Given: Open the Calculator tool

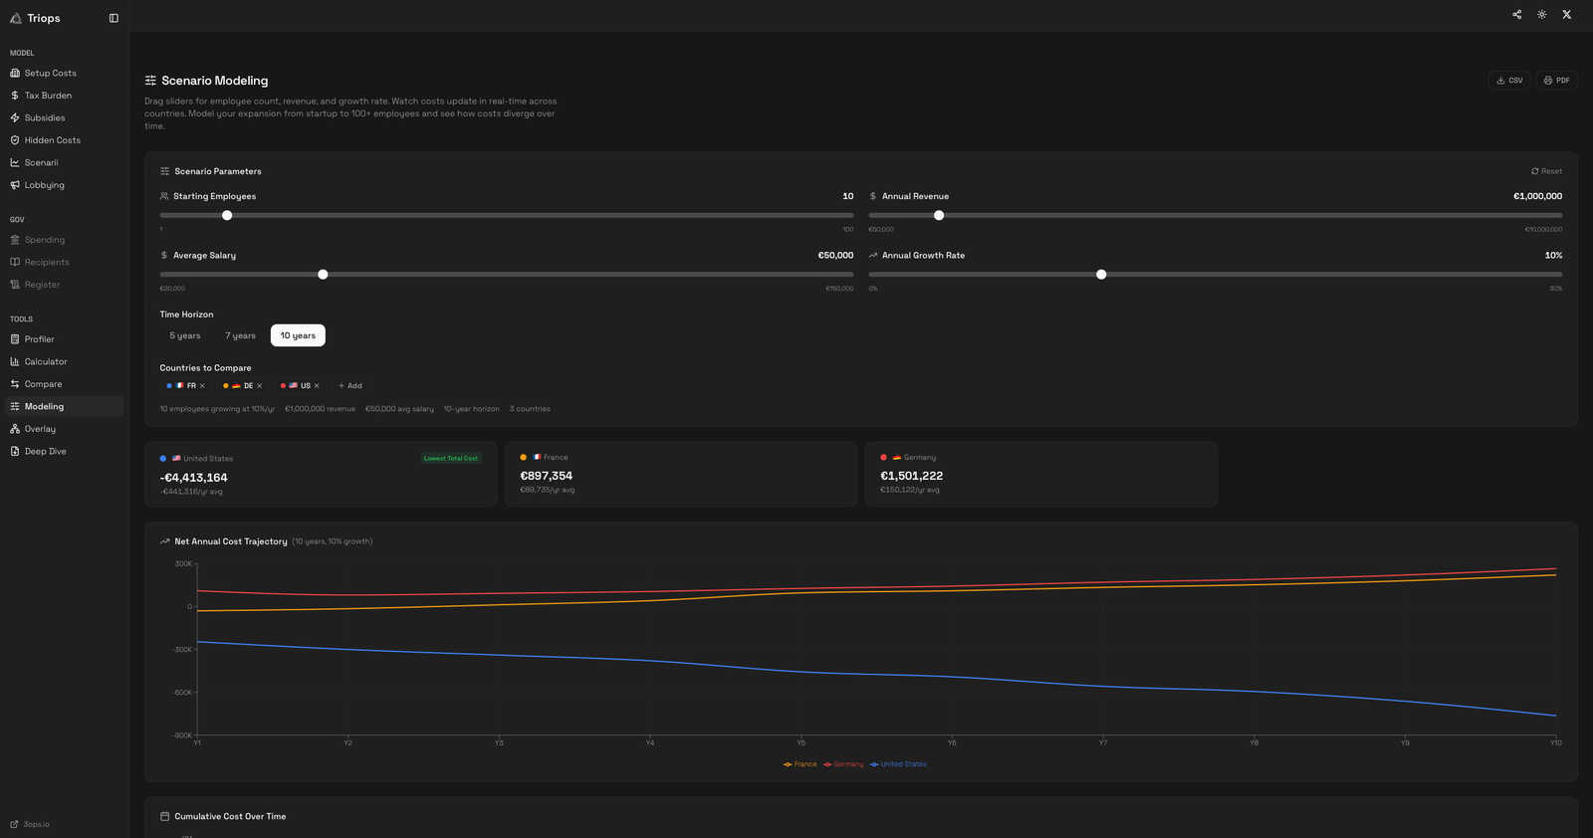Looking at the screenshot, I should (x=46, y=362).
